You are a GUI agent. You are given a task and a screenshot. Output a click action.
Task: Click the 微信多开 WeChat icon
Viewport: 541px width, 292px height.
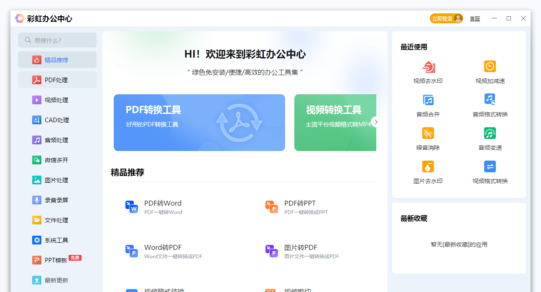click(37, 160)
